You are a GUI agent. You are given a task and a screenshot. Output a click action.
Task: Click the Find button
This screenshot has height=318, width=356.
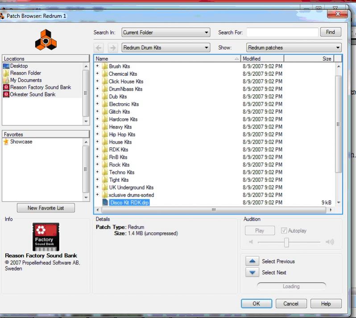click(x=331, y=32)
